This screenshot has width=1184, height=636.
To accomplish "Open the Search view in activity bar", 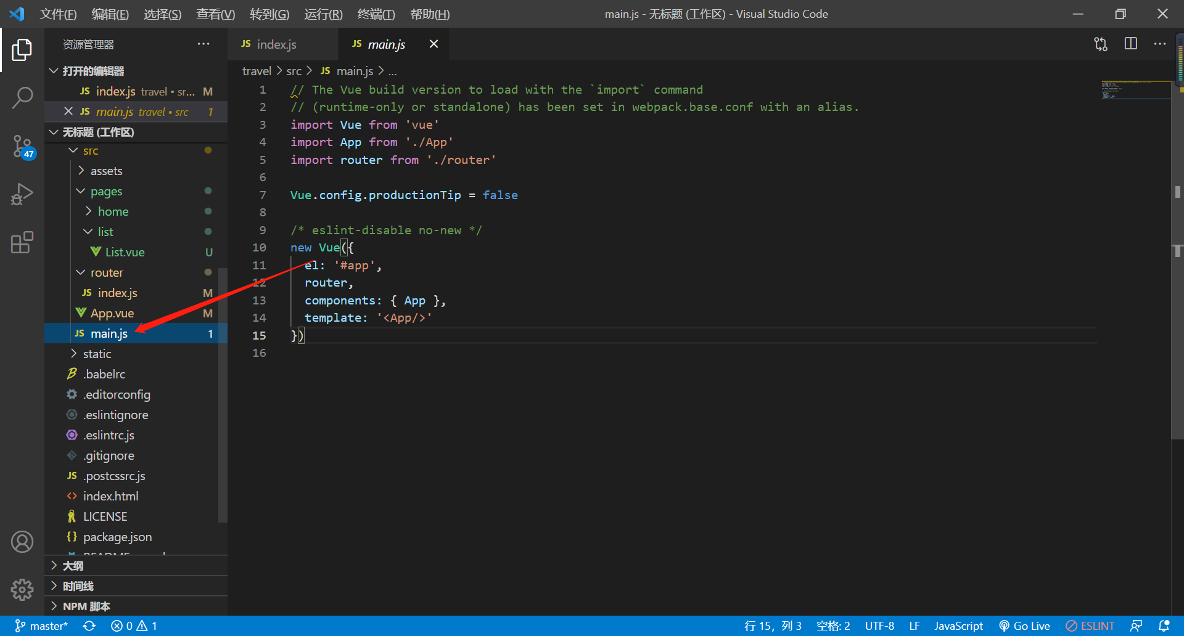I will coord(22,97).
